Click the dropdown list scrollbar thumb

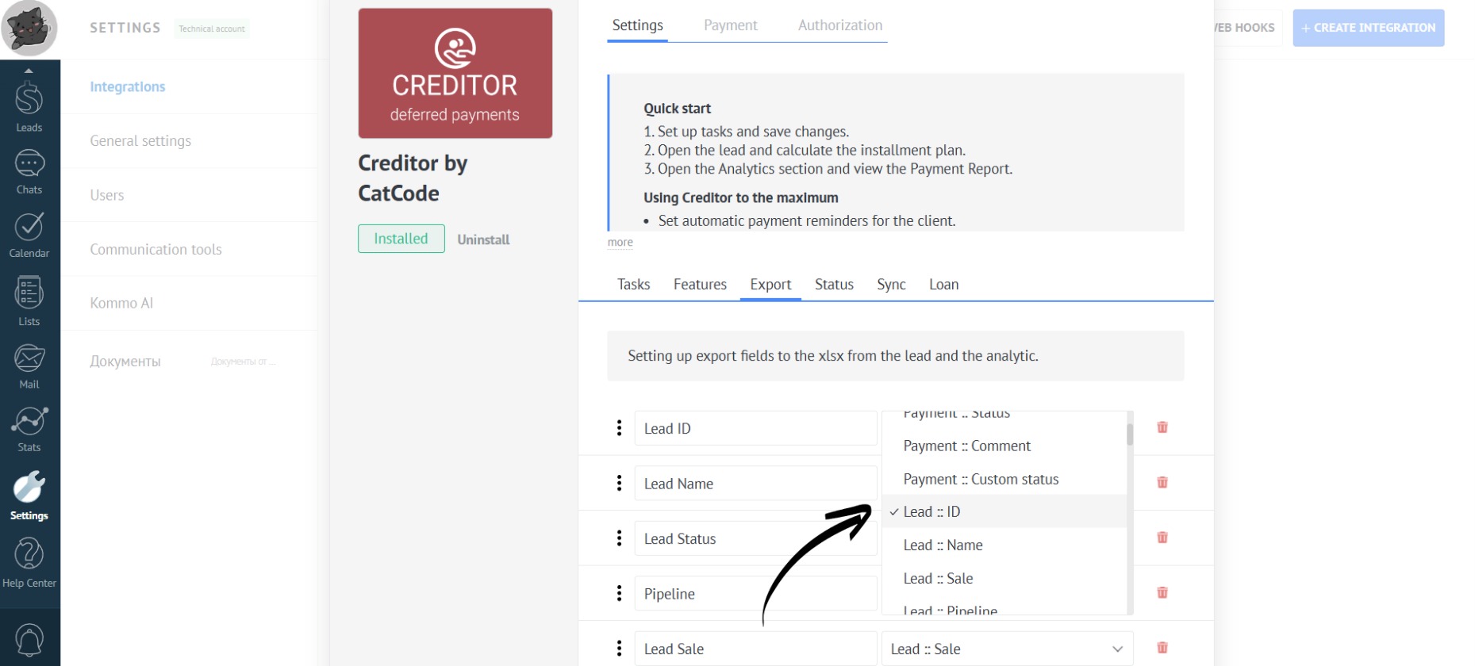(1130, 434)
